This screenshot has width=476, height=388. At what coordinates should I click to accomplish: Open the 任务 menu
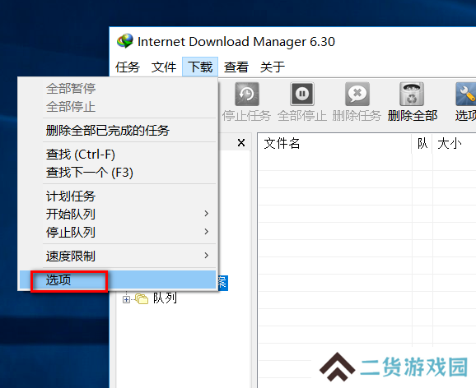127,67
